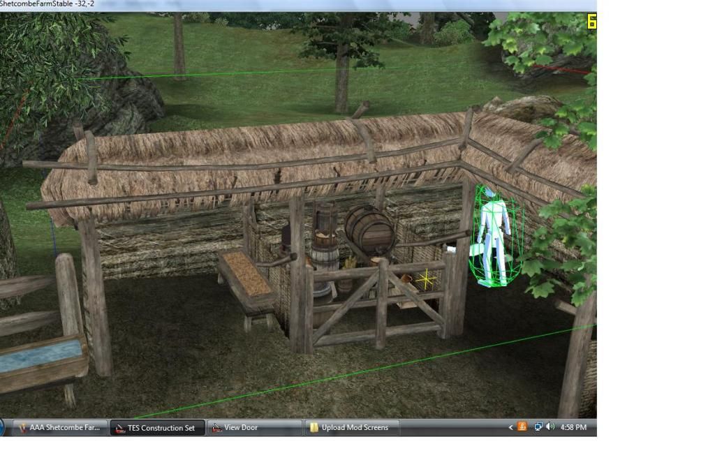Viewport: 715px width, 467px height.
Task: Open the AAA Shetcombe Far... taskbar button
Action: tap(60, 428)
